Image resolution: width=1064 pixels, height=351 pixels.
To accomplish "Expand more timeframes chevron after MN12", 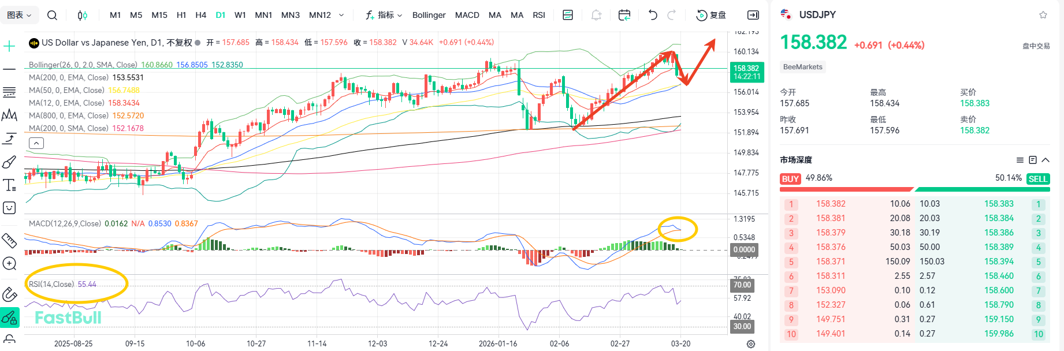I will click(341, 15).
